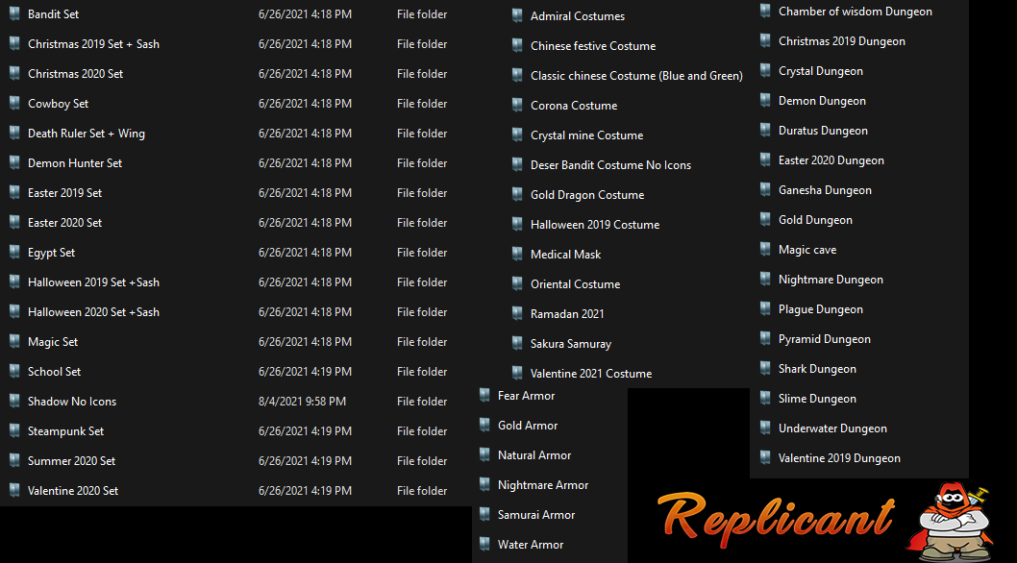Select the Ramadan 2021 folder icon
1017x563 pixels.
[x=517, y=313]
